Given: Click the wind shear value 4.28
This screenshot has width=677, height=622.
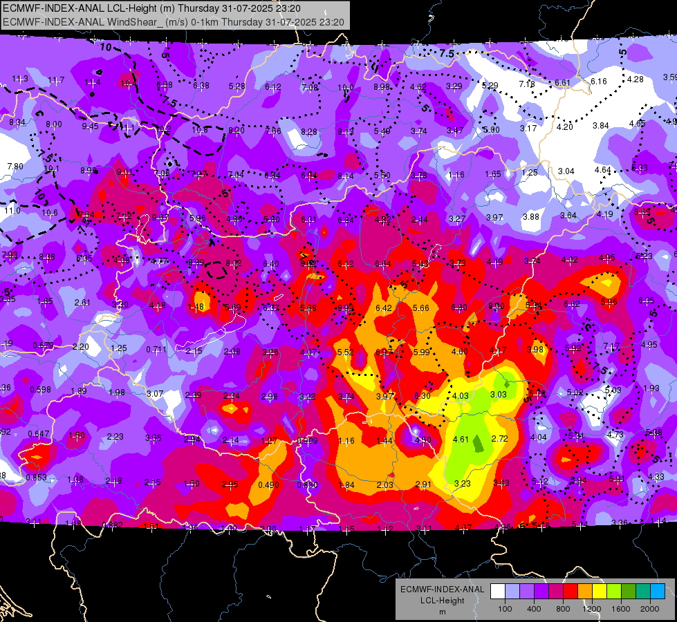Looking at the screenshot, I should 636,79.
